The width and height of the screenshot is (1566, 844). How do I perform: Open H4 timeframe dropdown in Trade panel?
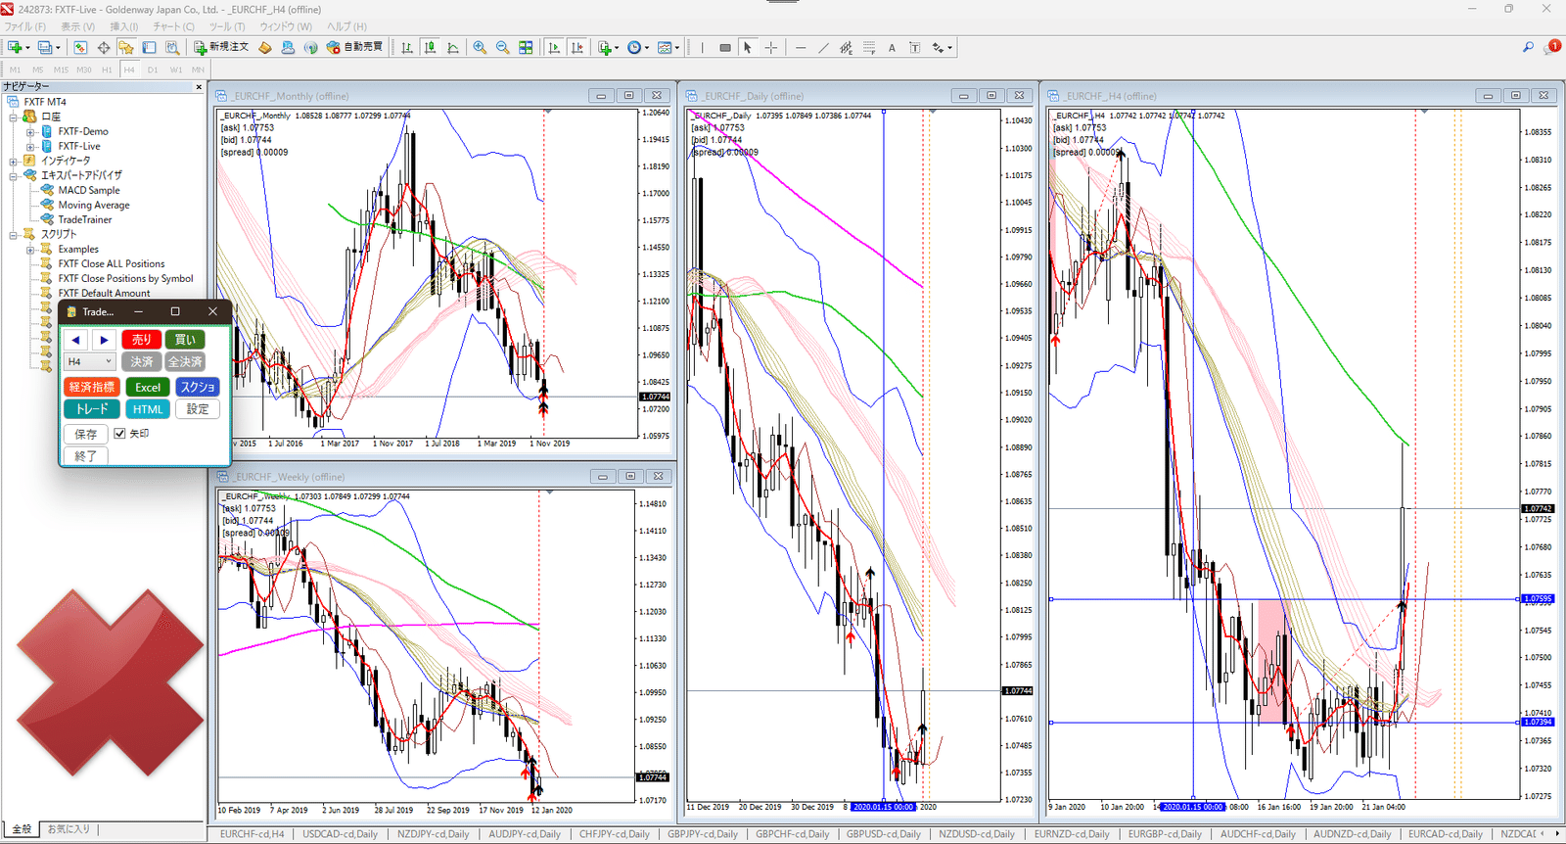pyautogui.click(x=89, y=361)
